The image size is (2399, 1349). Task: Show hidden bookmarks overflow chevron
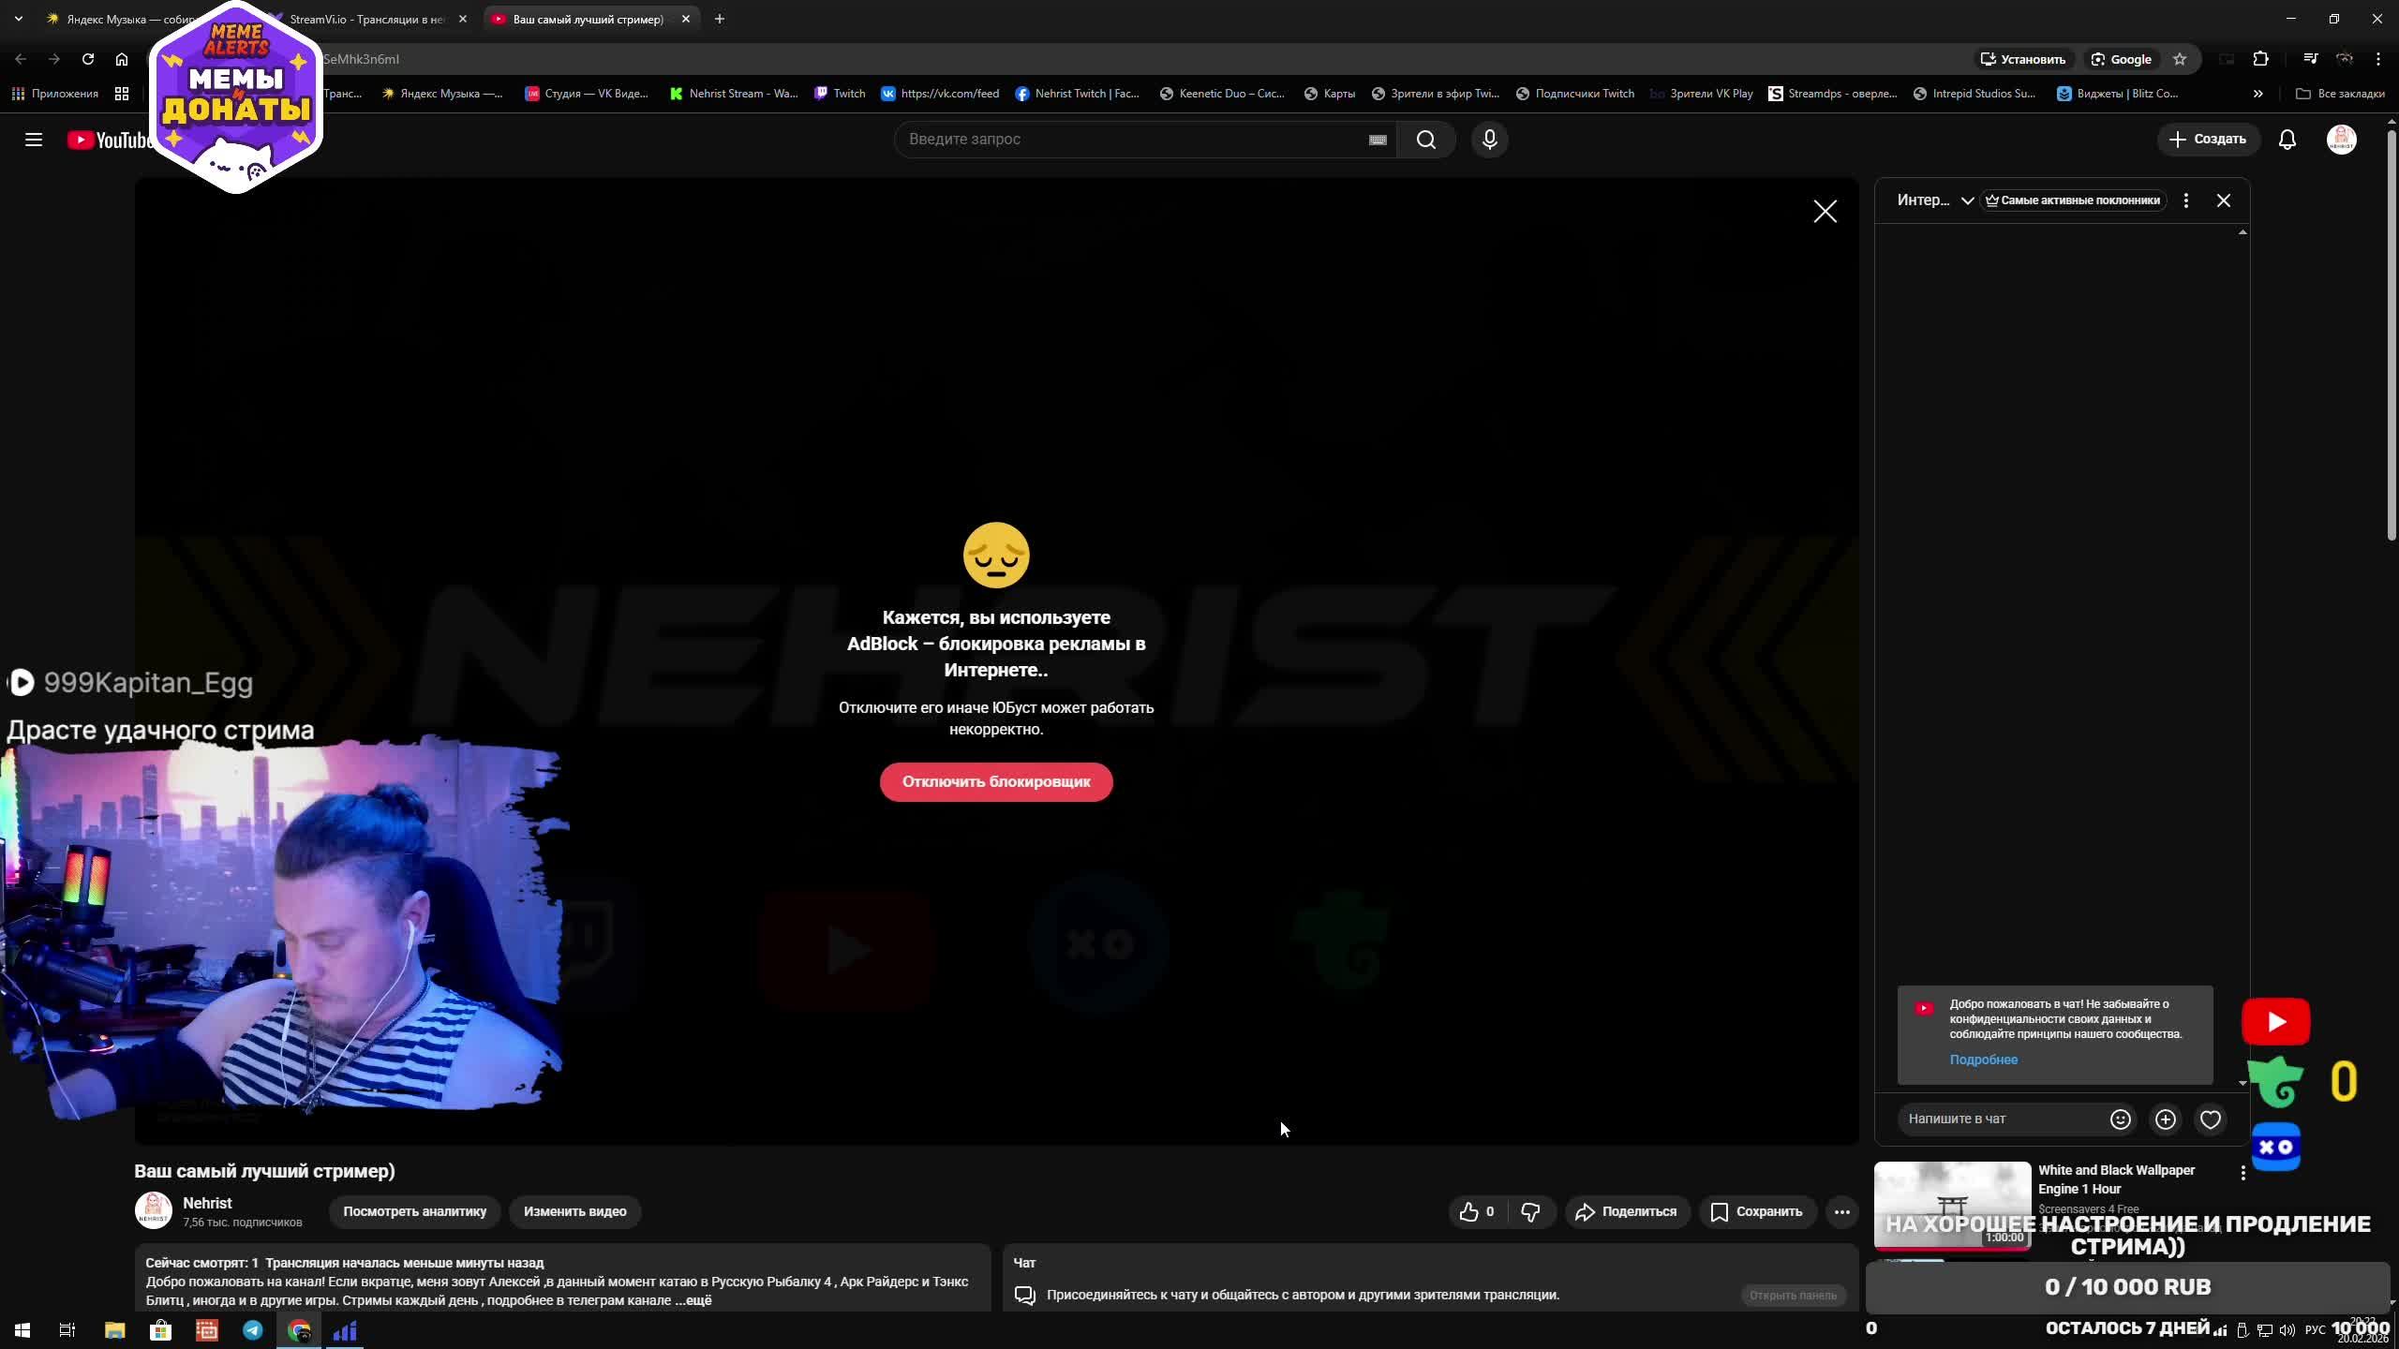pos(2257,94)
